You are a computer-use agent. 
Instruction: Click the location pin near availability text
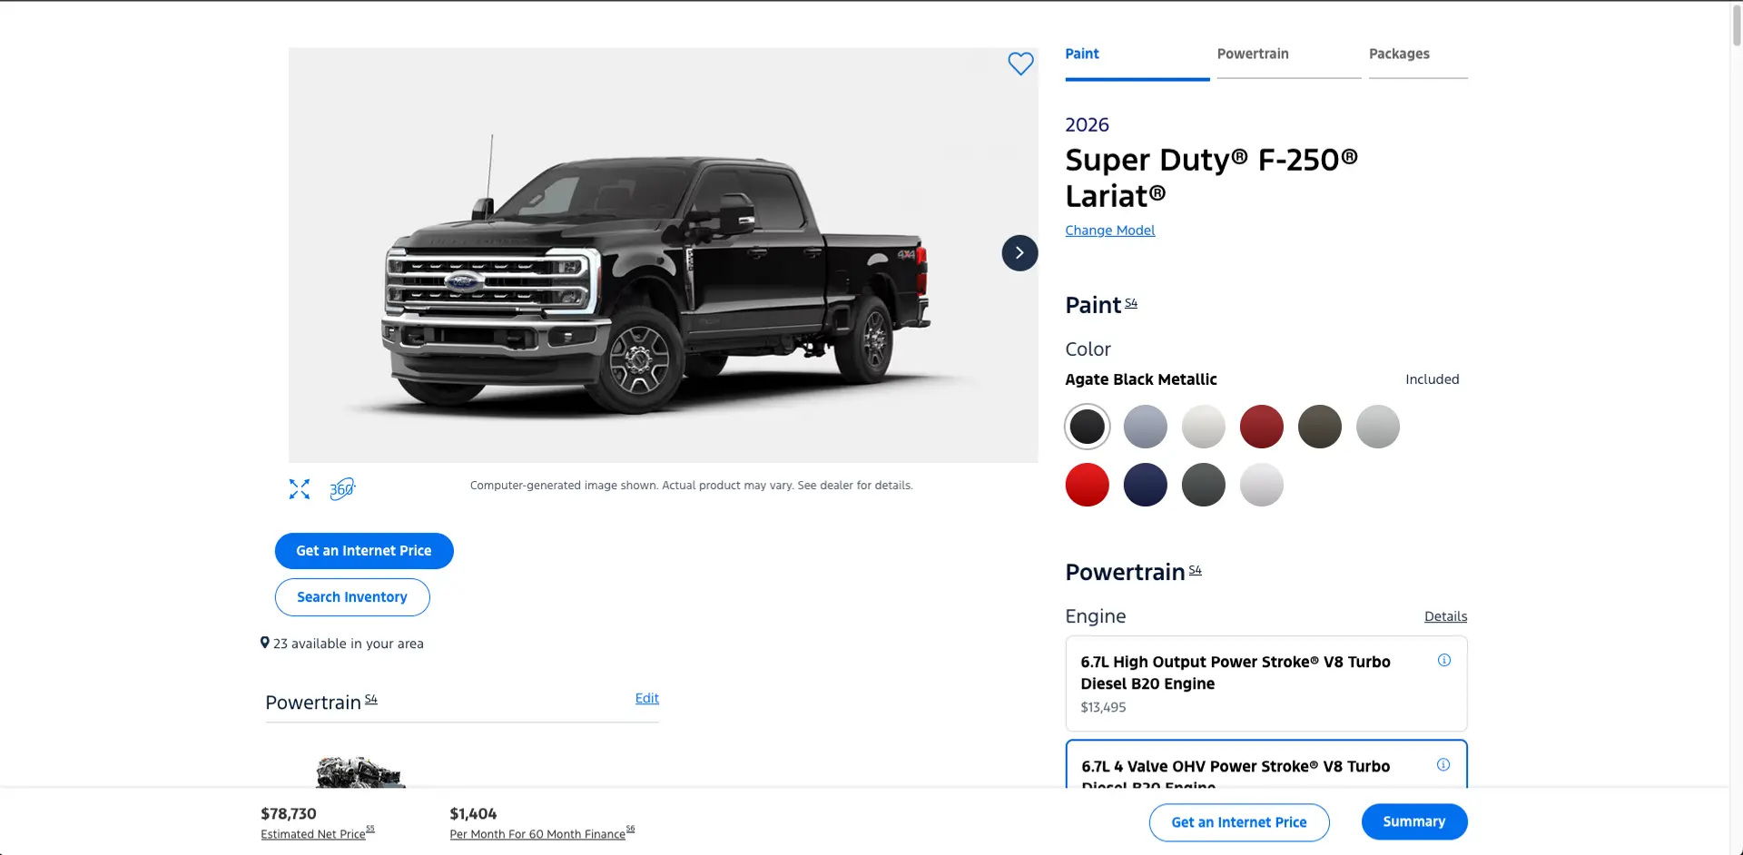[265, 642]
